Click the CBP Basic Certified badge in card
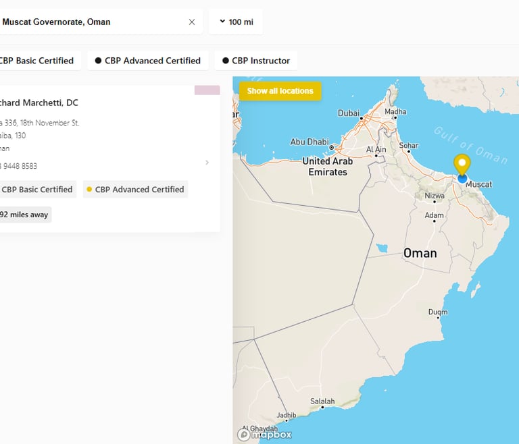This screenshot has height=444, width=519. (x=36, y=190)
